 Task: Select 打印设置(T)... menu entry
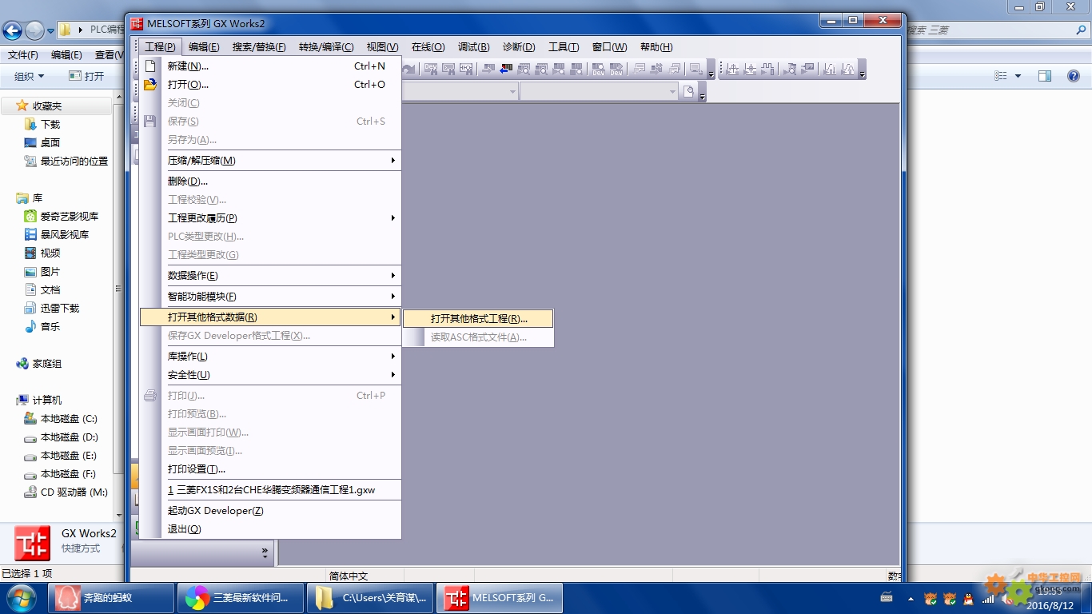270,469
